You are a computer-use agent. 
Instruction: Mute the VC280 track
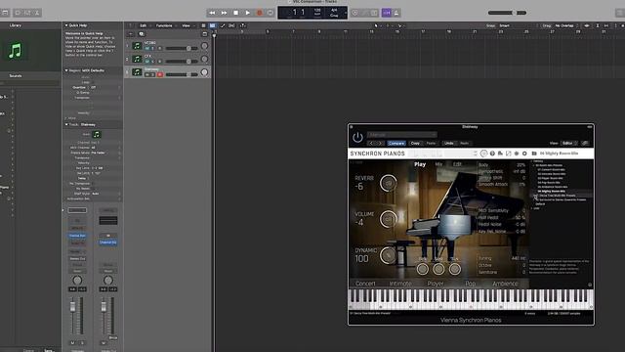(147, 48)
